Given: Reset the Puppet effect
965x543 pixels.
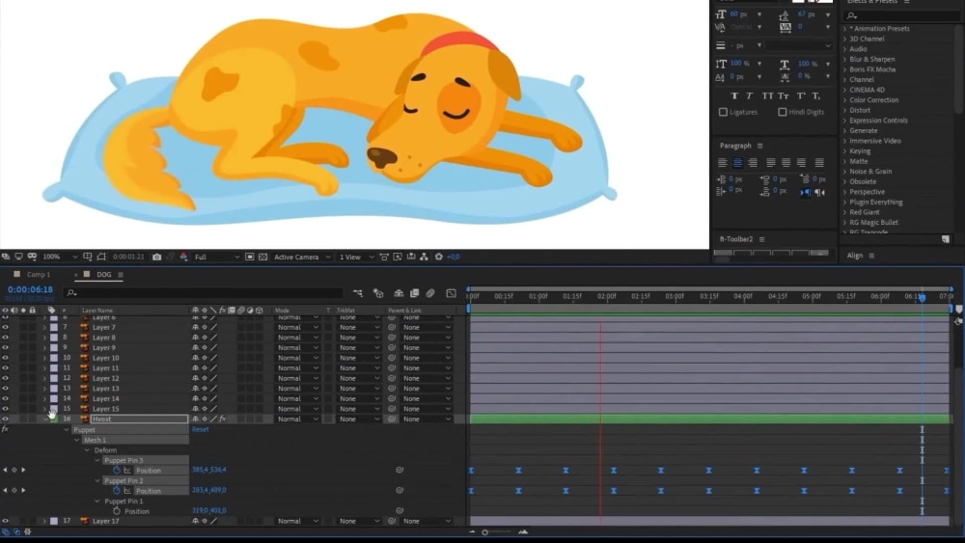Looking at the screenshot, I should click(x=200, y=429).
